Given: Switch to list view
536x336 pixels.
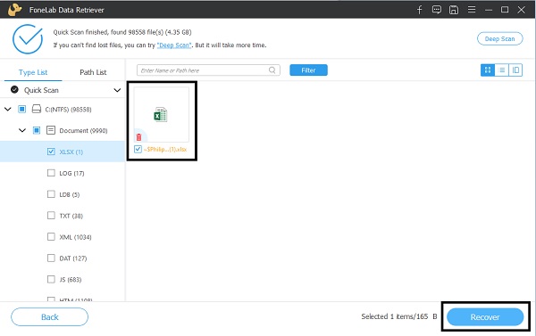Looking at the screenshot, I should point(502,70).
